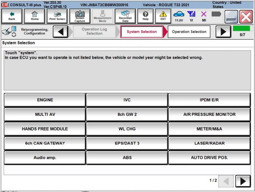The width and height of the screenshot is (255, 192).
Task: Click the Help question mark icon
Action: [145, 16]
